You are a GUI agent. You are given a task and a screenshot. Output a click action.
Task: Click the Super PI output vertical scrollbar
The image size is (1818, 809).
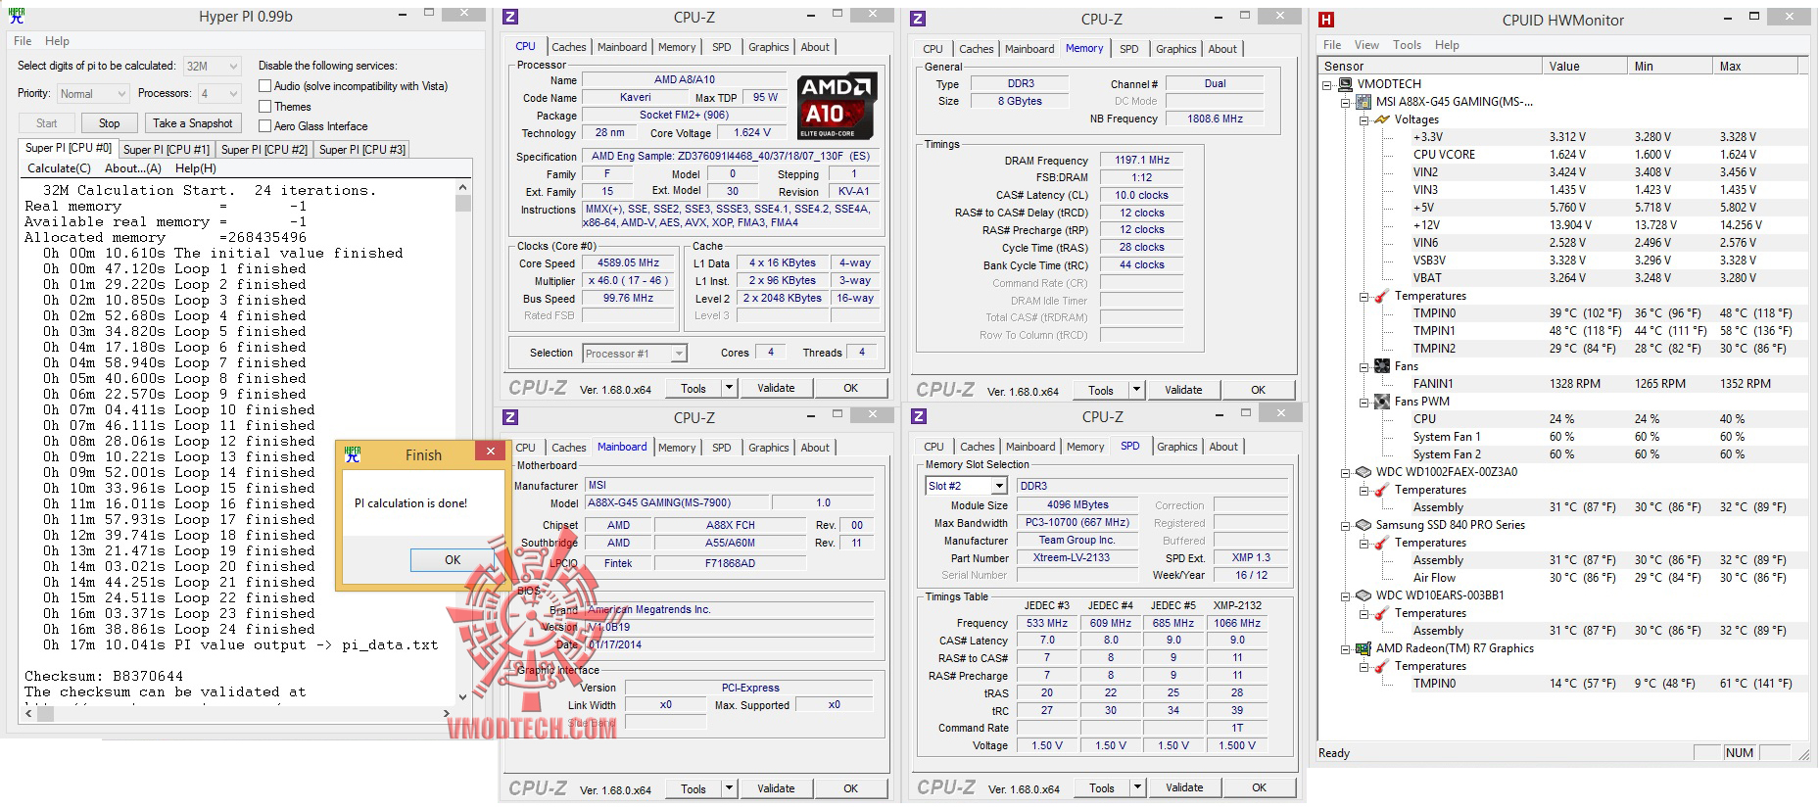(463, 443)
